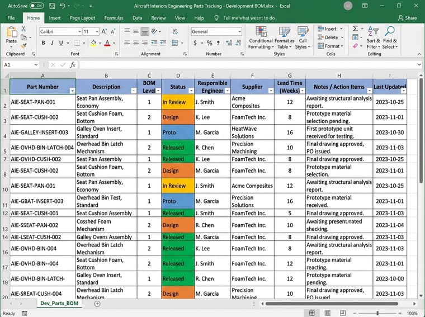The image size is (425, 317).
Task: Click the Save icon in title bar
Action: coord(52,6)
